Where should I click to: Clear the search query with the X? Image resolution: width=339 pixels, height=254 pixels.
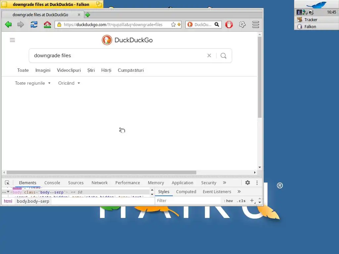coord(209,56)
